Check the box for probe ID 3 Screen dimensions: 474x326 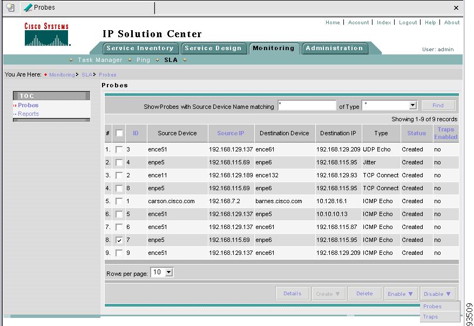119,149
